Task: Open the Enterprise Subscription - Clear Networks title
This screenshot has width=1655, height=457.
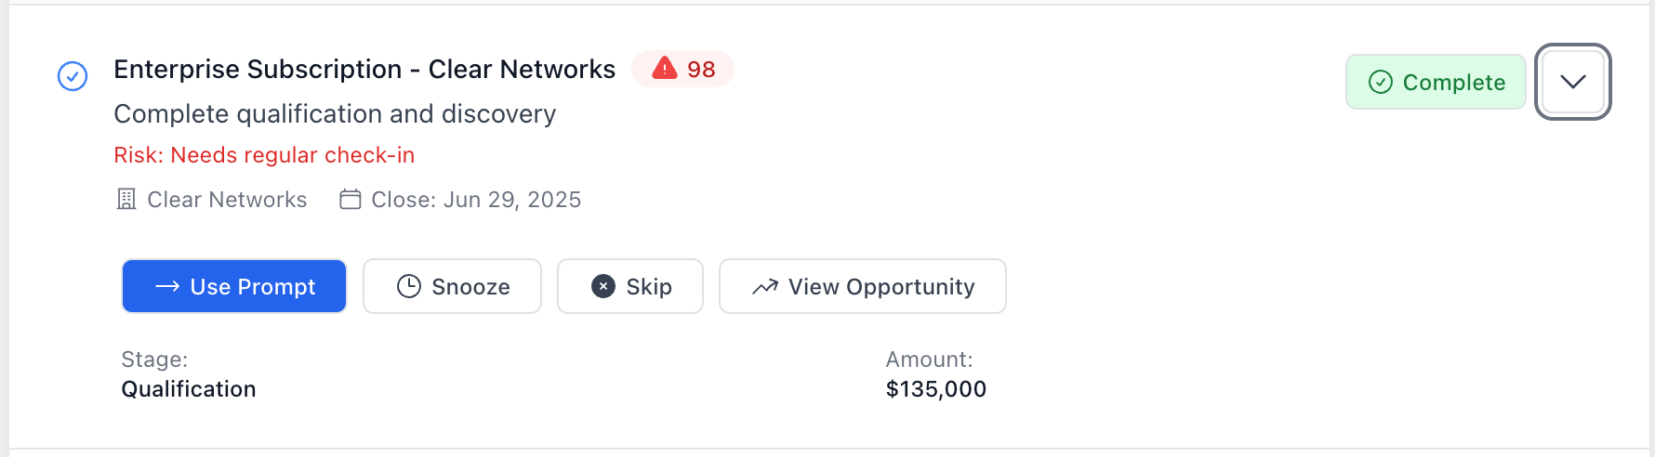Action: pos(364,70)
